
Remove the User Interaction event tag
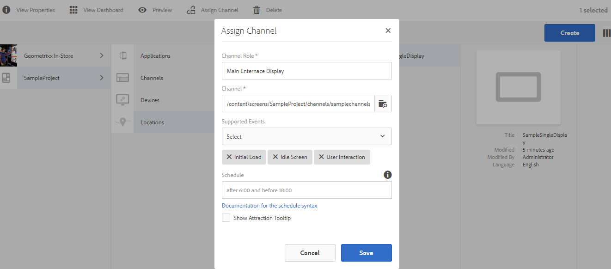pyautogui.click(x=321, y=157)
